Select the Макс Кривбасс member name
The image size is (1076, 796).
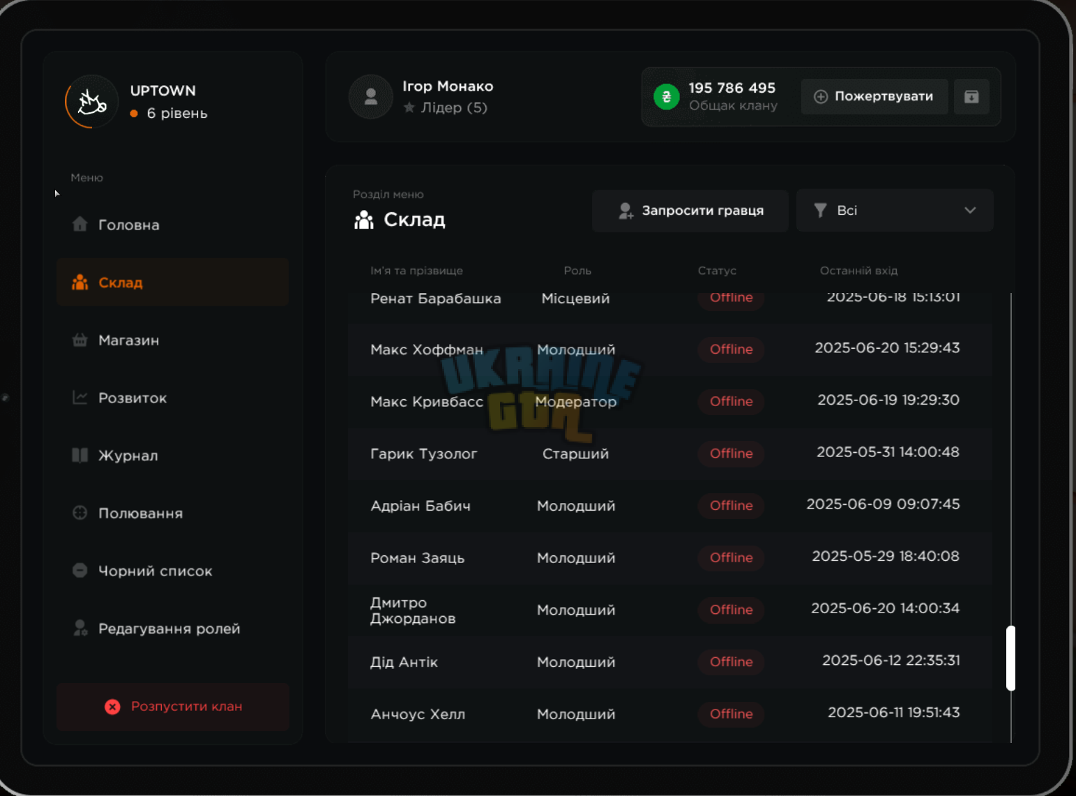pos(427,402)
